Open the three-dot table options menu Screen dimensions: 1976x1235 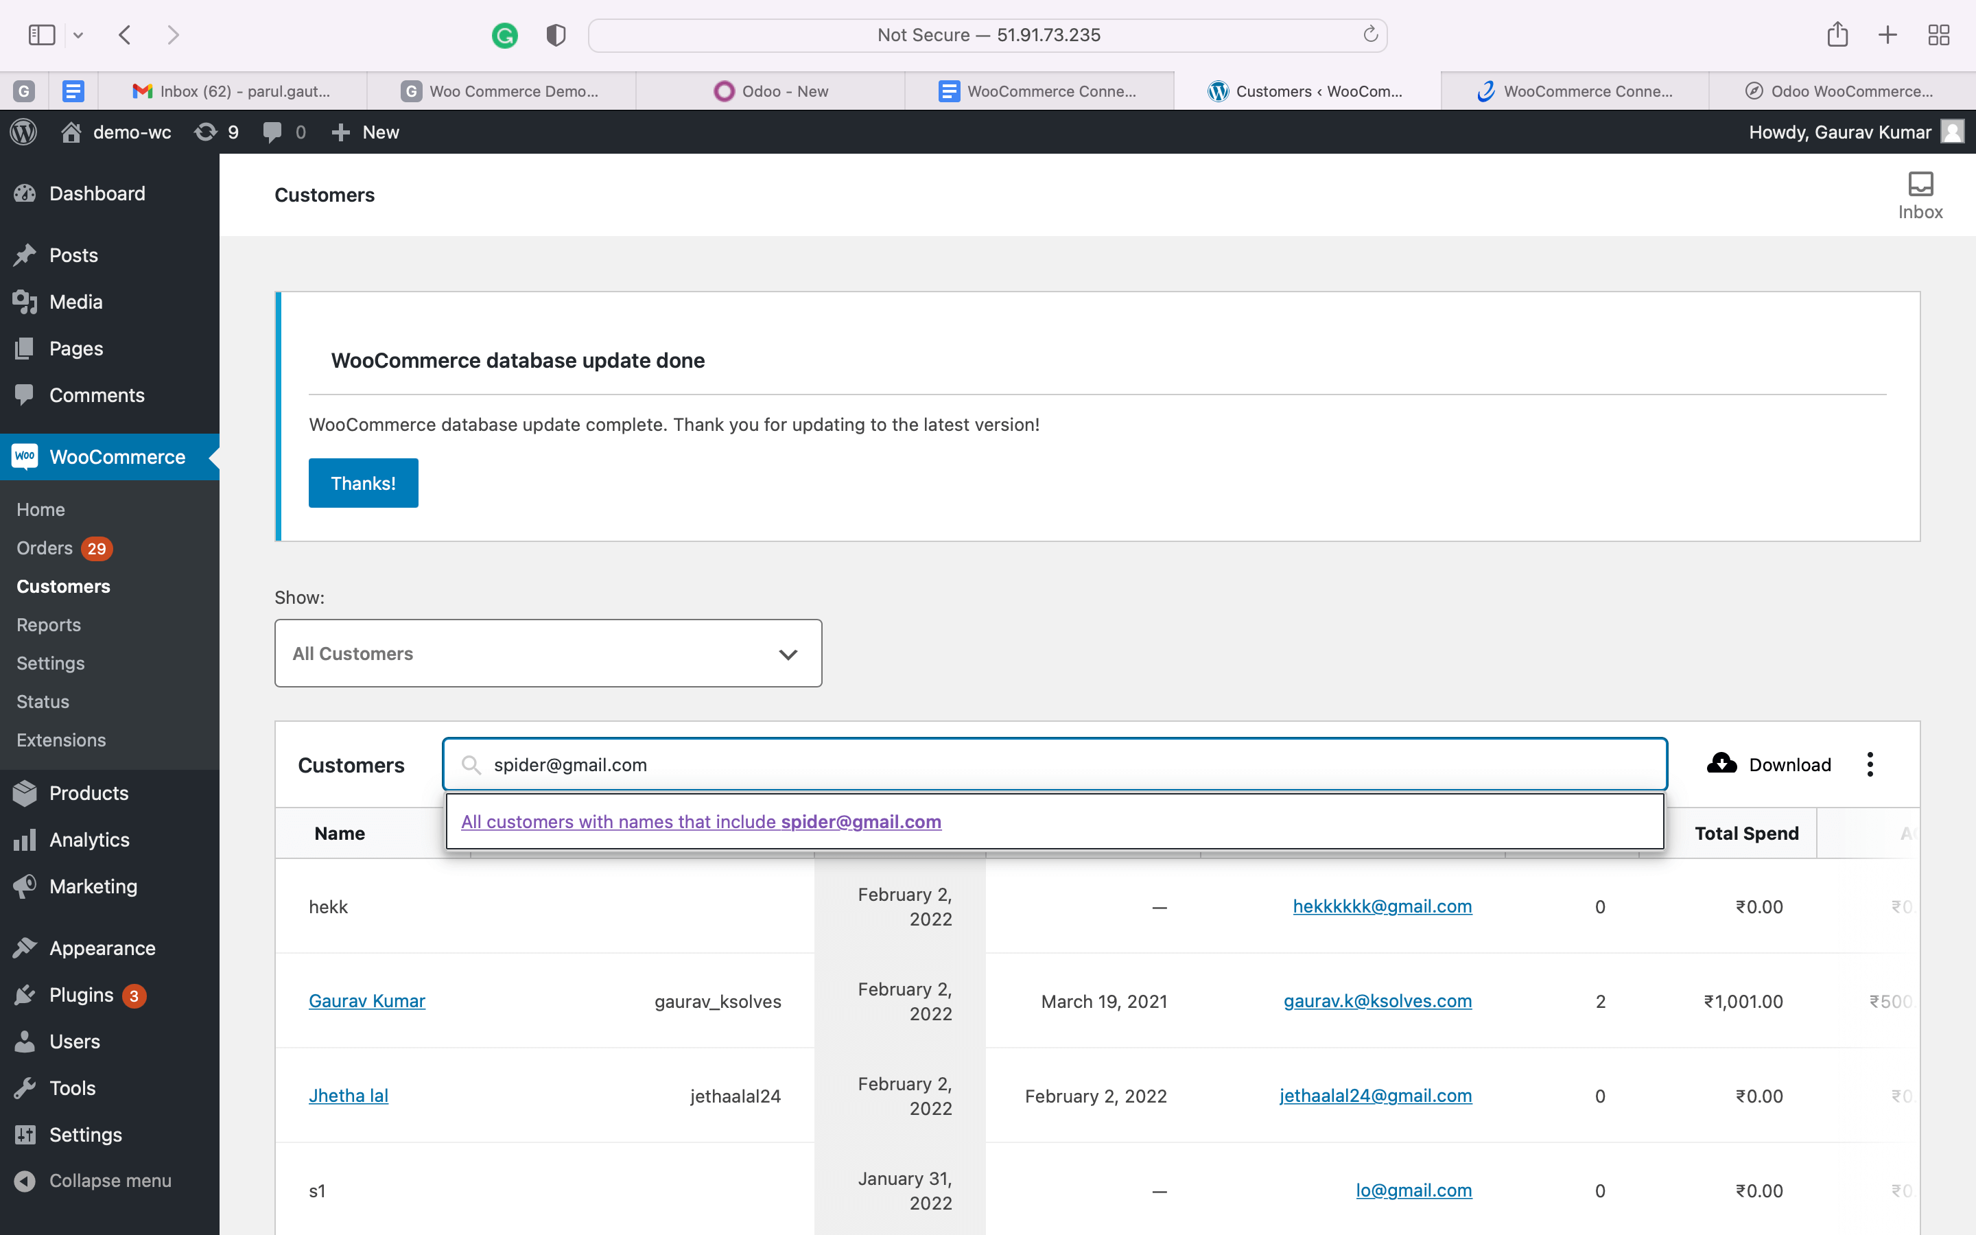(x=1870, y=764)
